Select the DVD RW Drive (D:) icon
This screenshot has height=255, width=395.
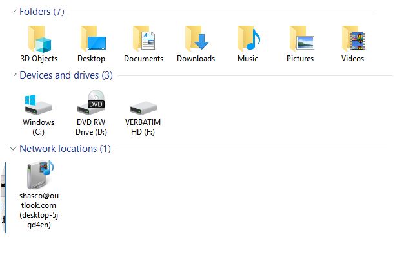pos(91,102)
